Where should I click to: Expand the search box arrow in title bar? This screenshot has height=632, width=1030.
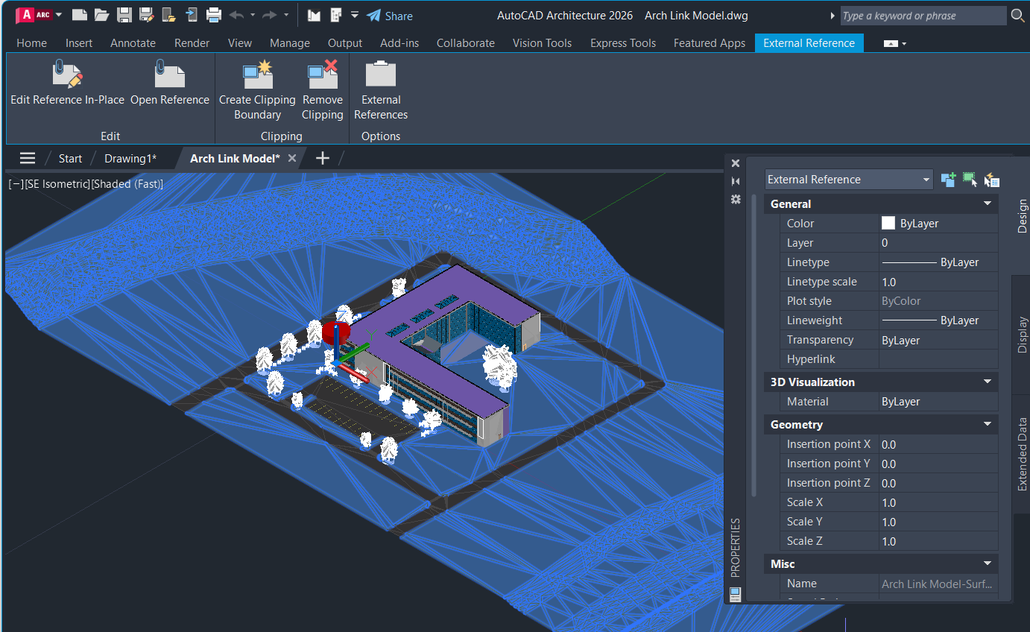(832, 16)
